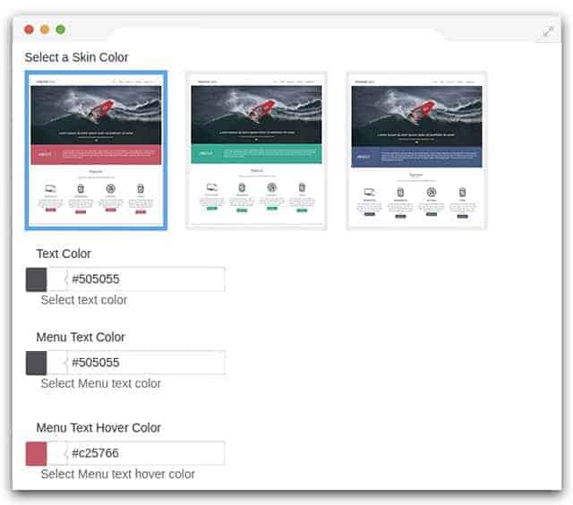The width and height of the screenshot is (573, 505).
Task: Click the 'Select Menu text hover color' description
Action: 117,474
